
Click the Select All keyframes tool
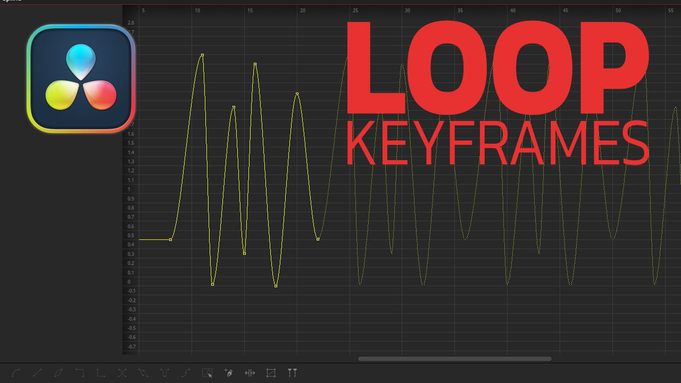(x=207, y=373)
